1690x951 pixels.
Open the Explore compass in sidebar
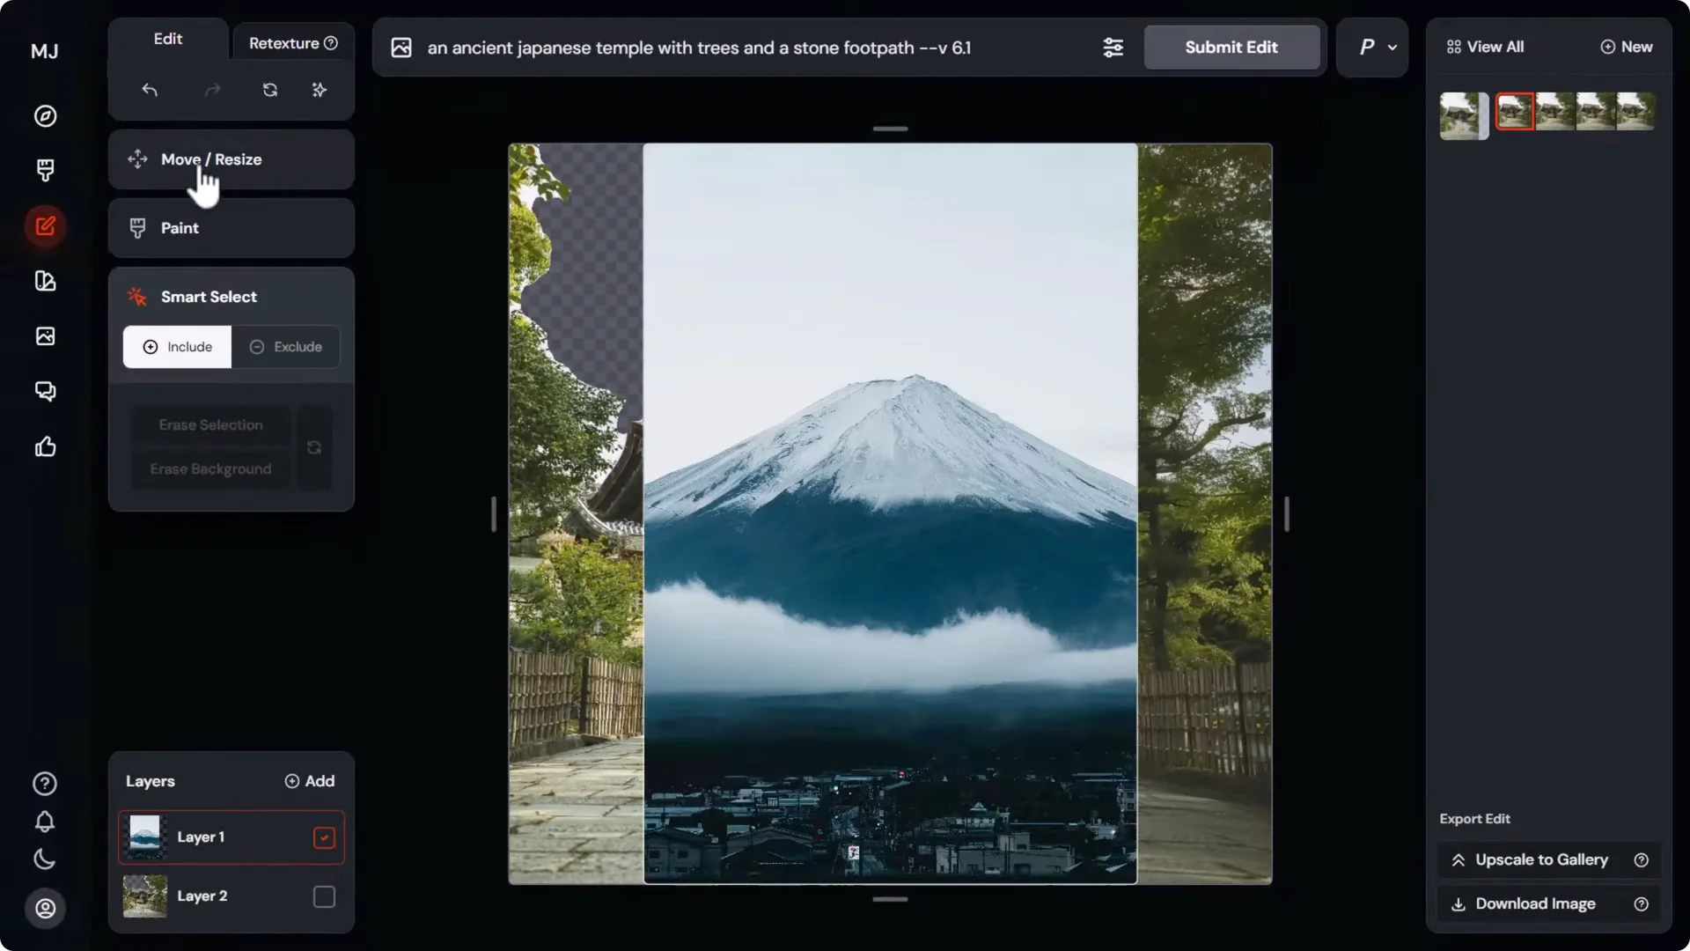(x=45, y=115)
